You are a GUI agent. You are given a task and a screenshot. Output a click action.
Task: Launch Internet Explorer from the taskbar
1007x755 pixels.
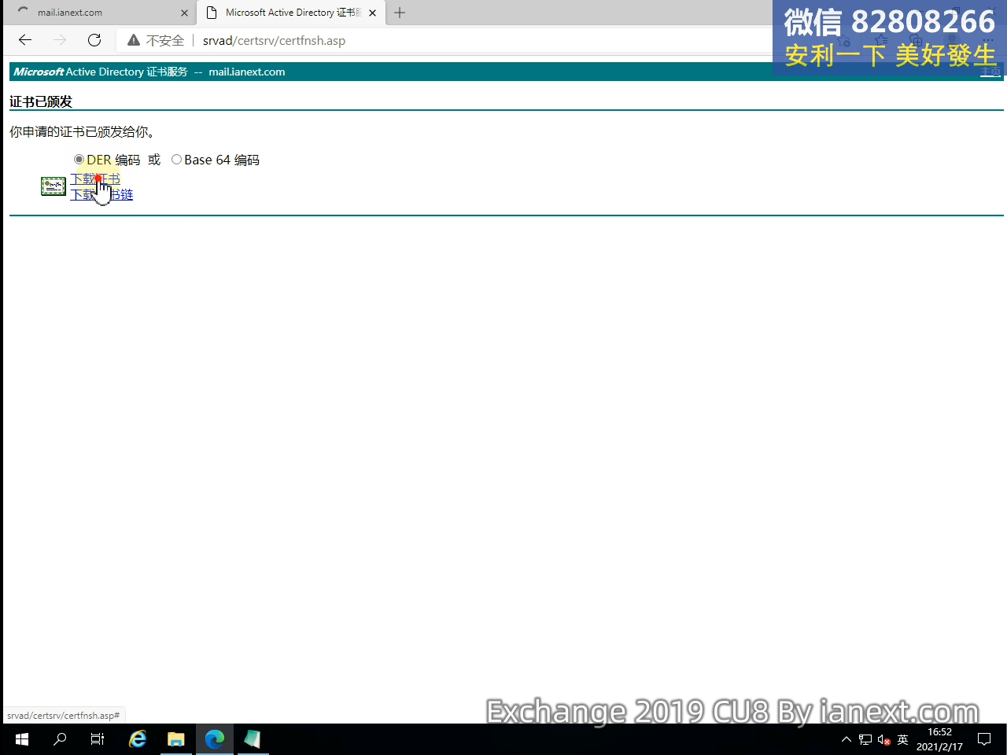click(x=138, y=739)
